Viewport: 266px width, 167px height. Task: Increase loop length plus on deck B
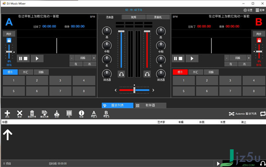(249, 58)
